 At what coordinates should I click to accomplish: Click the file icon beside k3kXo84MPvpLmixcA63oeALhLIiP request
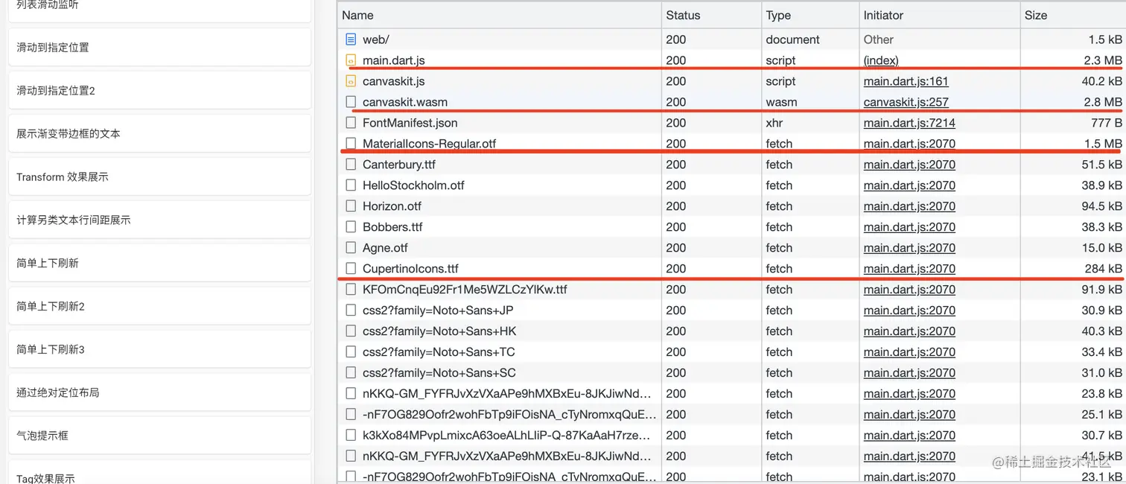point(351,436)
